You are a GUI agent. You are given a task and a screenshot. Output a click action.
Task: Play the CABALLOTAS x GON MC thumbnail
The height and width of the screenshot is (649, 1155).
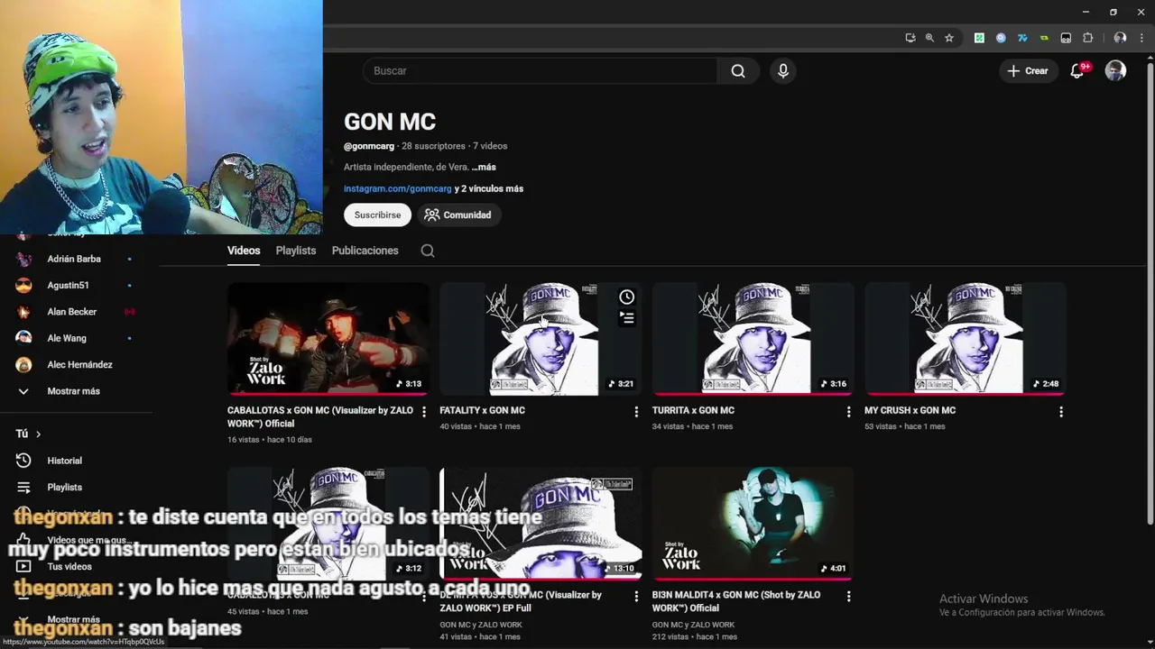[x=328, y=339]
